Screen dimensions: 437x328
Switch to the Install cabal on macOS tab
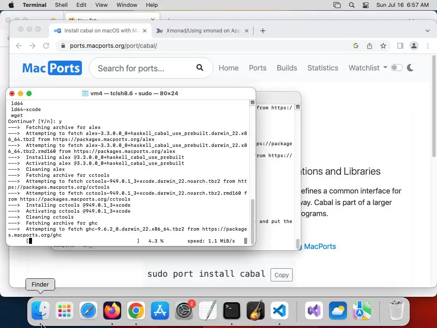point(101,31)
